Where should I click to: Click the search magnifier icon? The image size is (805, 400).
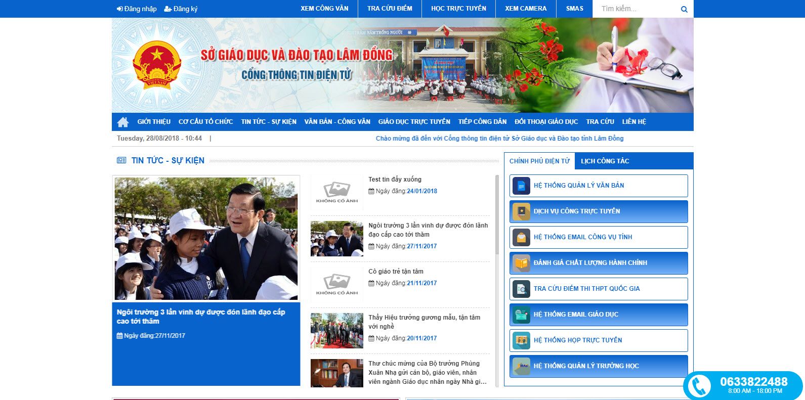click(x=684, y=9)
